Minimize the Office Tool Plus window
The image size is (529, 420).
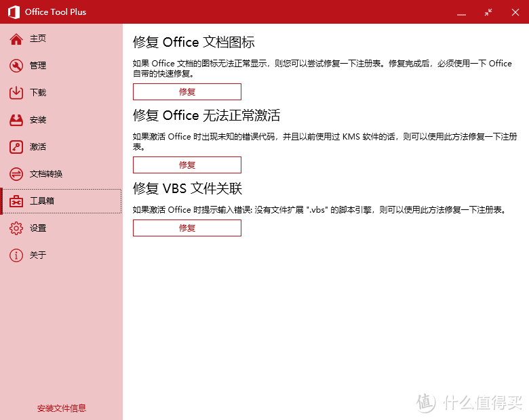[x=461, y=12]
